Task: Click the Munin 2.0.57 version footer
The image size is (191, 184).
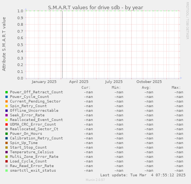Action: [95, 180]
